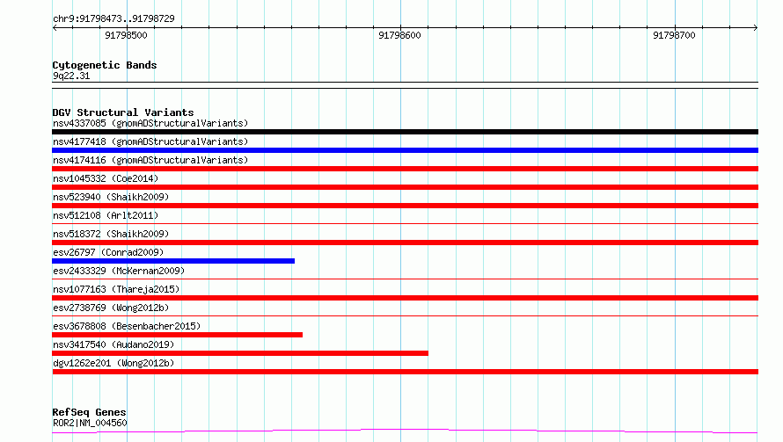The height and width of the screenshot is (442, 783).
Task: Click ruler position 91798600
Action: 399,35
